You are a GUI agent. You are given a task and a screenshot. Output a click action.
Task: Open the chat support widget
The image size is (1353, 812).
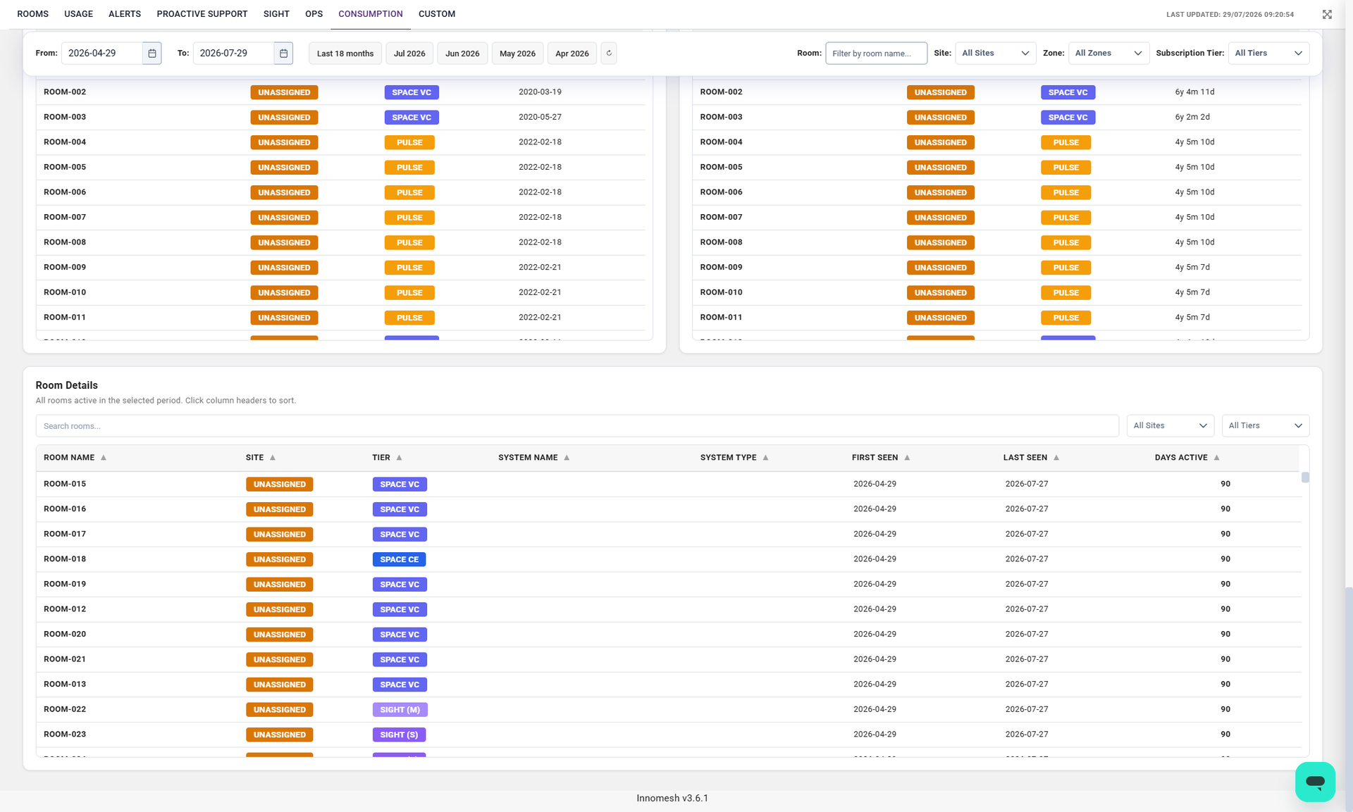coord(1315,782)
